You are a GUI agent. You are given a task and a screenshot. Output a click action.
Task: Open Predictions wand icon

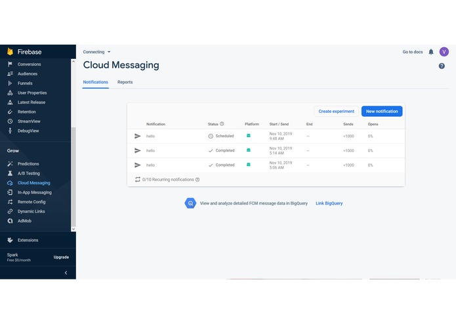[x=10, y=163]
